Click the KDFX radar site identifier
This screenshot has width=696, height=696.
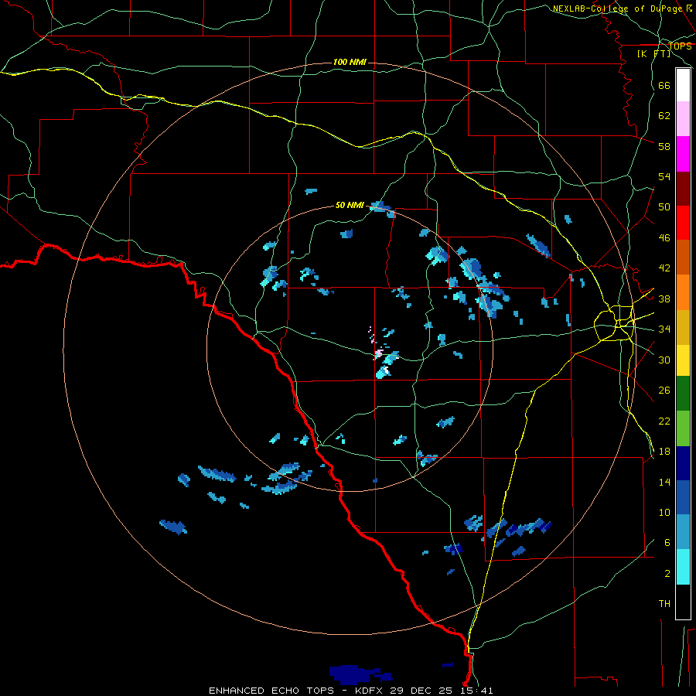point(370,691)
